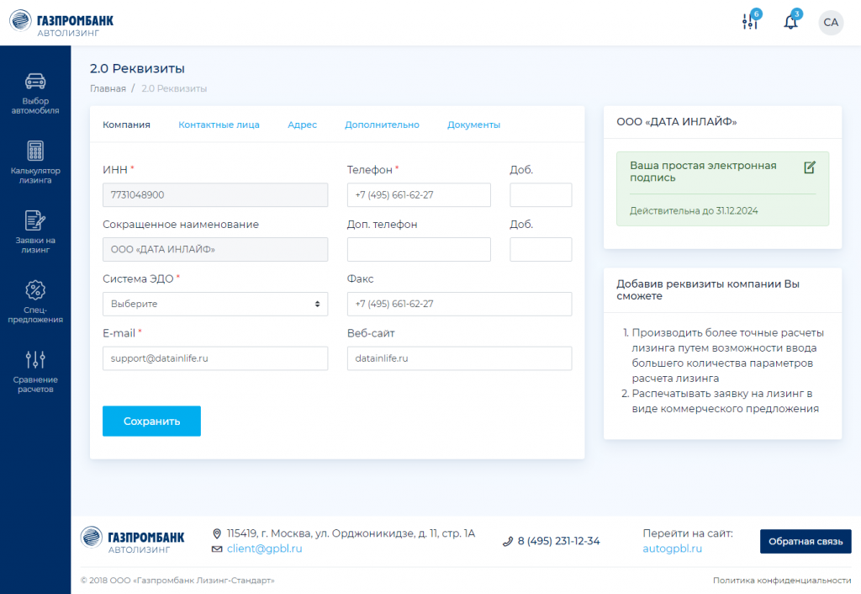Click the Сохранить button
This screenshot has width=861, height=594.
point(151,421)
